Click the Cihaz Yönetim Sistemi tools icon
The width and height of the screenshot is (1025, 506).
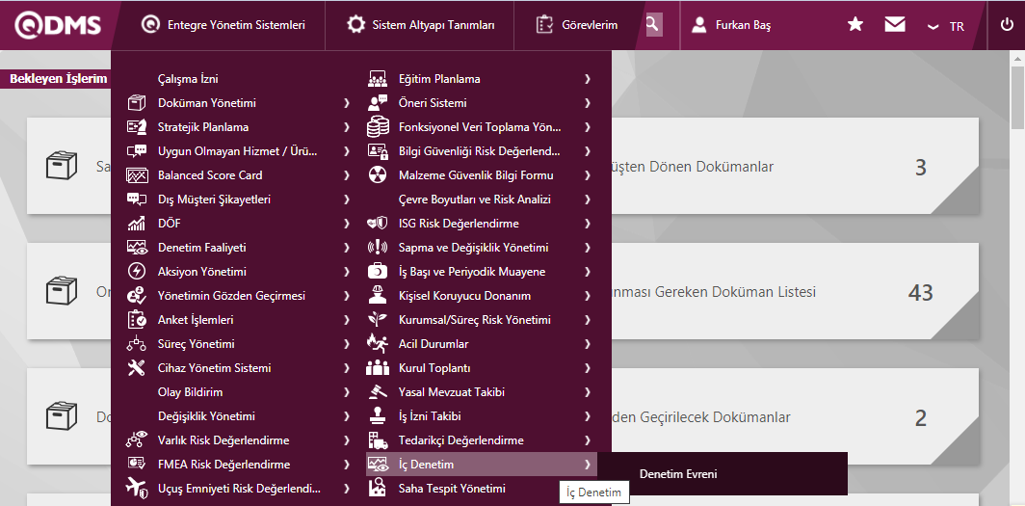pyautogui.click(x=137, y=368)
